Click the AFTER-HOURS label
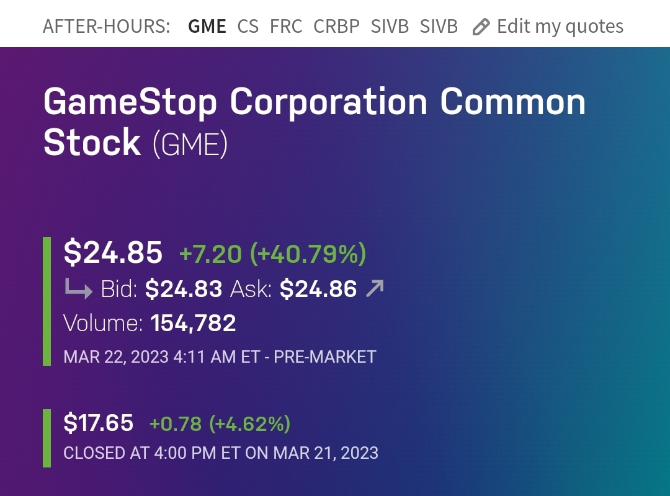Viewport: 670px width, 496px height. (106, 27)
